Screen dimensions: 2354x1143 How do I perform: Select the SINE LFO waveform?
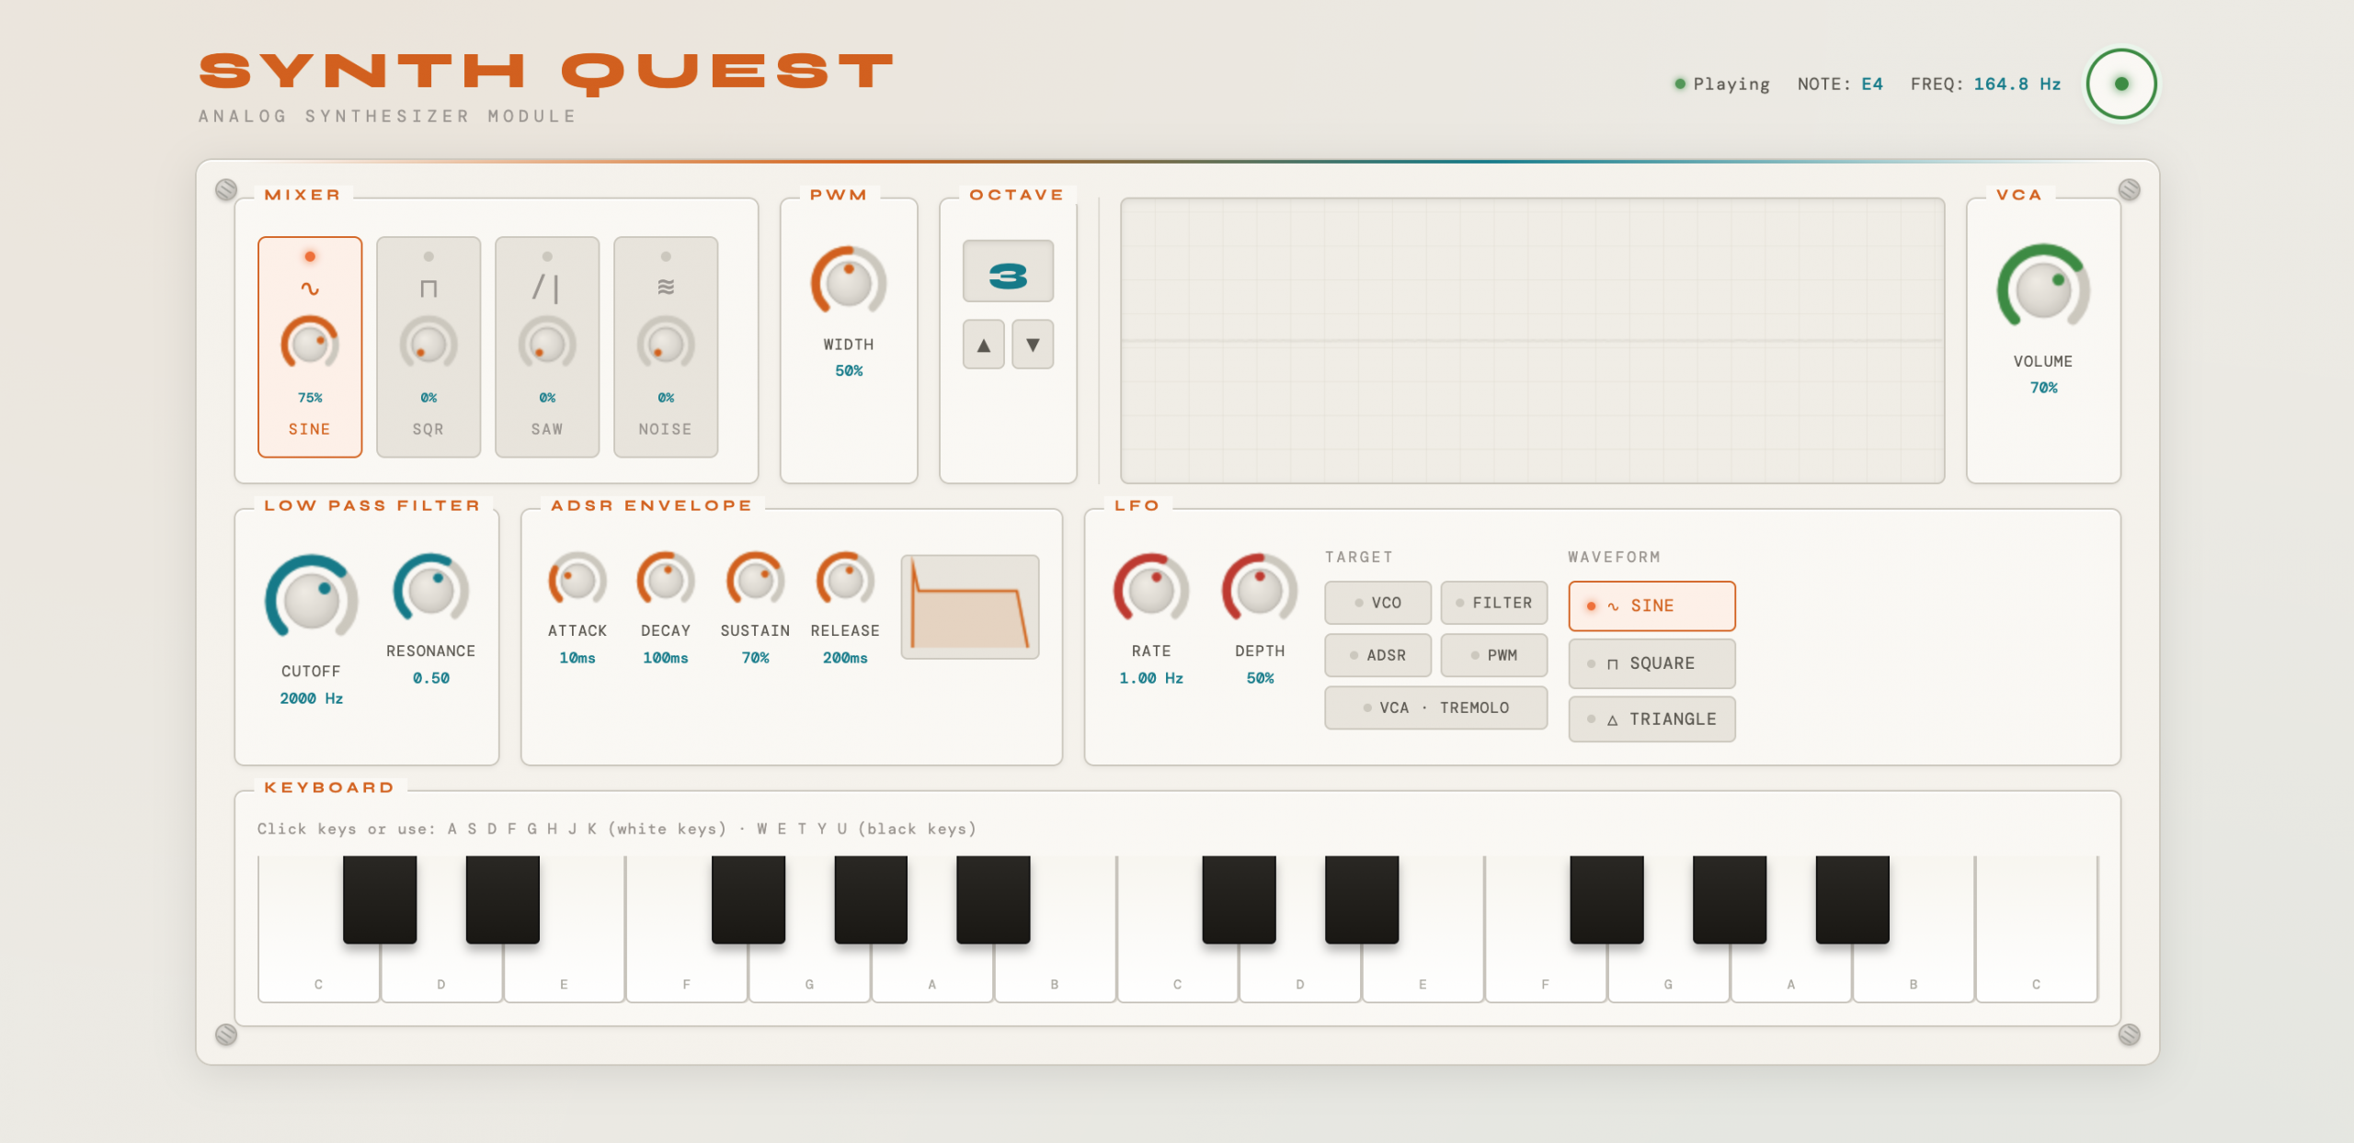pos(1651,605)
